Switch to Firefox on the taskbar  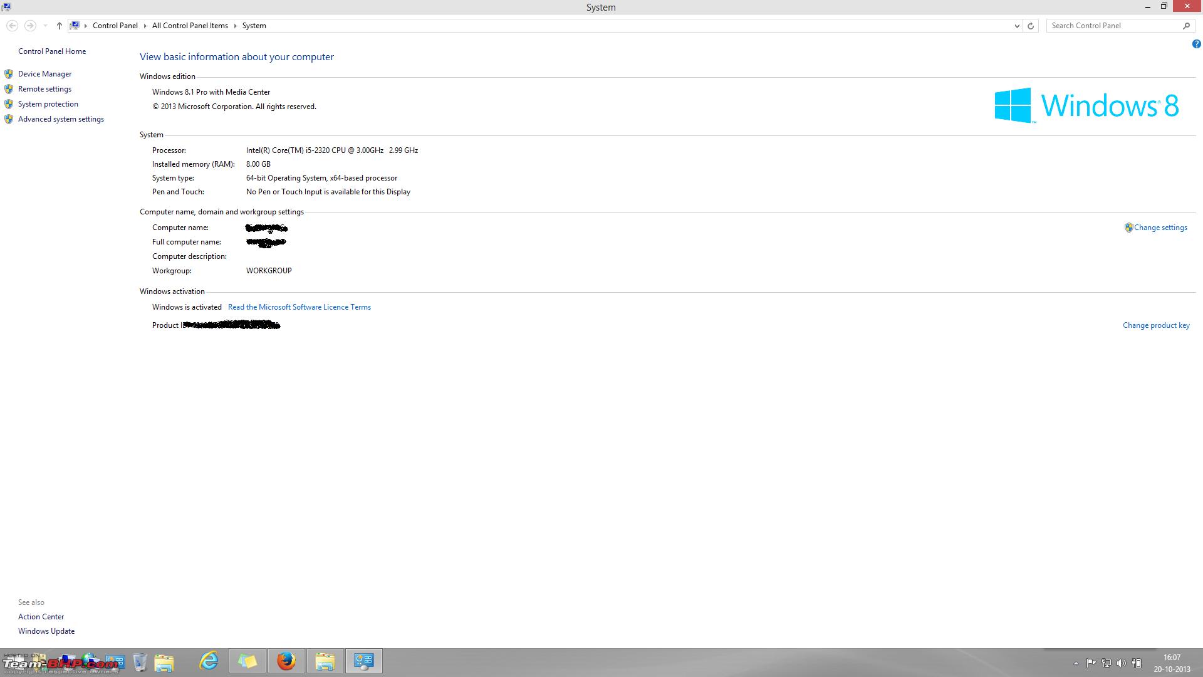286,661
